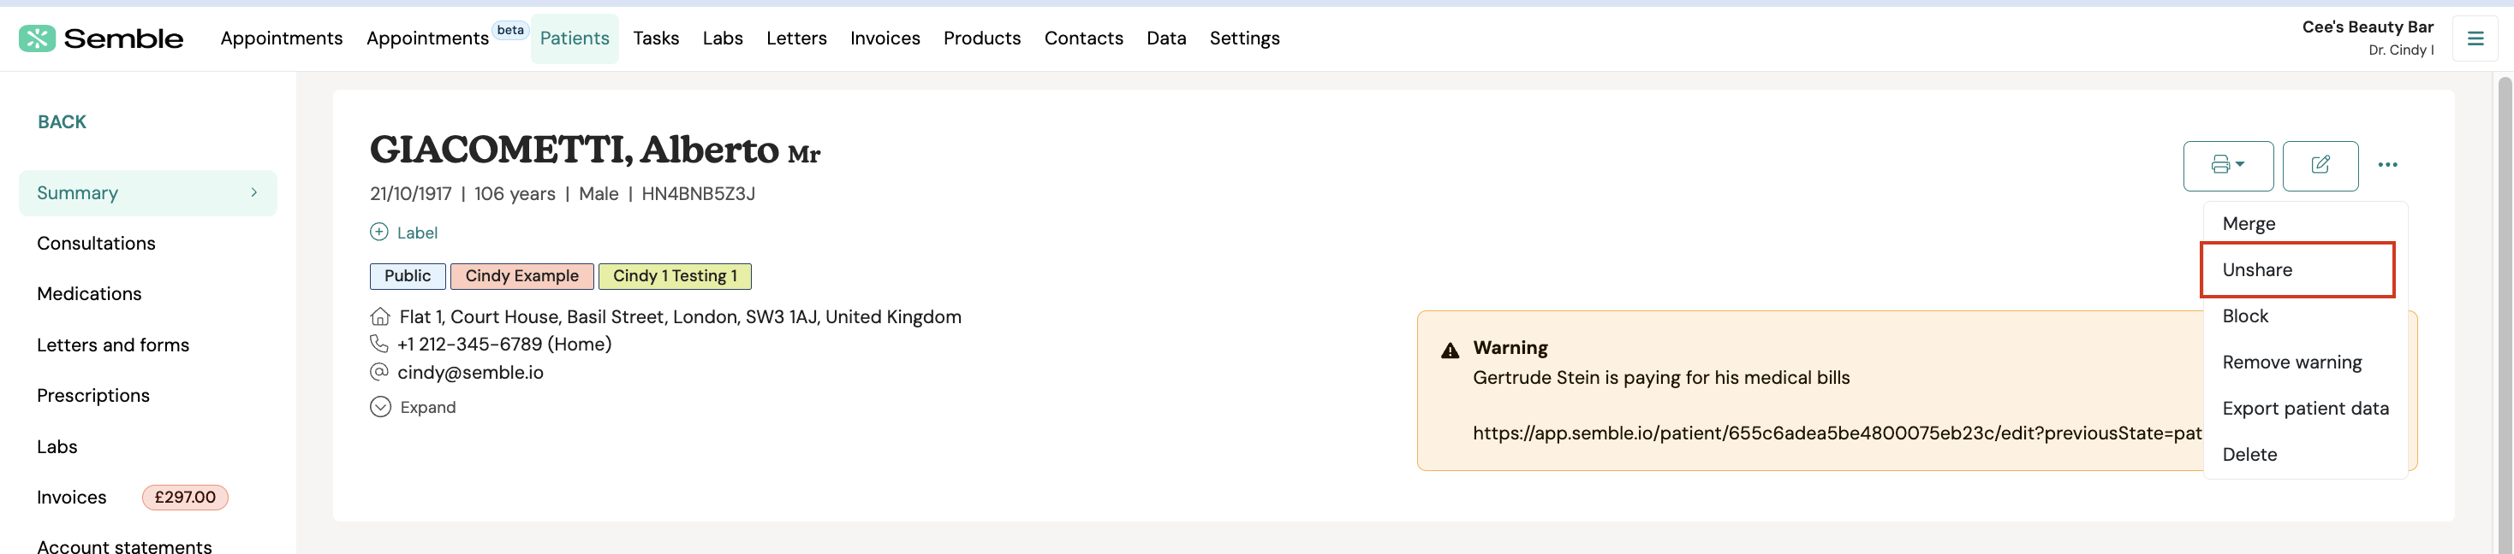Image resolution: width=2514 pixels, height=554 pixels.
Task: Click the email at-sign icon
Action: 378,372
